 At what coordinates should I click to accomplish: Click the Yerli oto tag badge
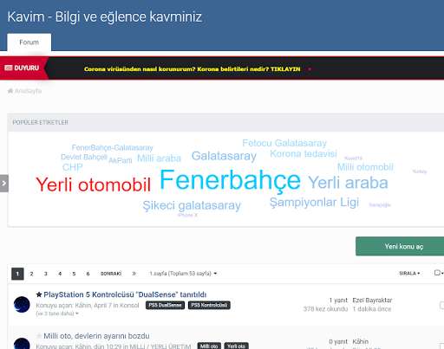point(236,346)
